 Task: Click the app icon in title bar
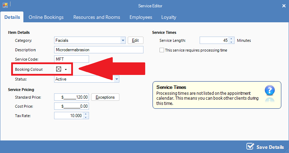coord(5,6)
